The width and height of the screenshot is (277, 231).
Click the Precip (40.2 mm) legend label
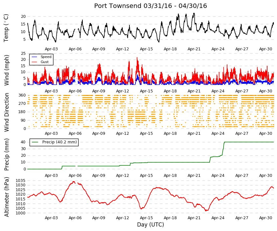pos(59,142)
